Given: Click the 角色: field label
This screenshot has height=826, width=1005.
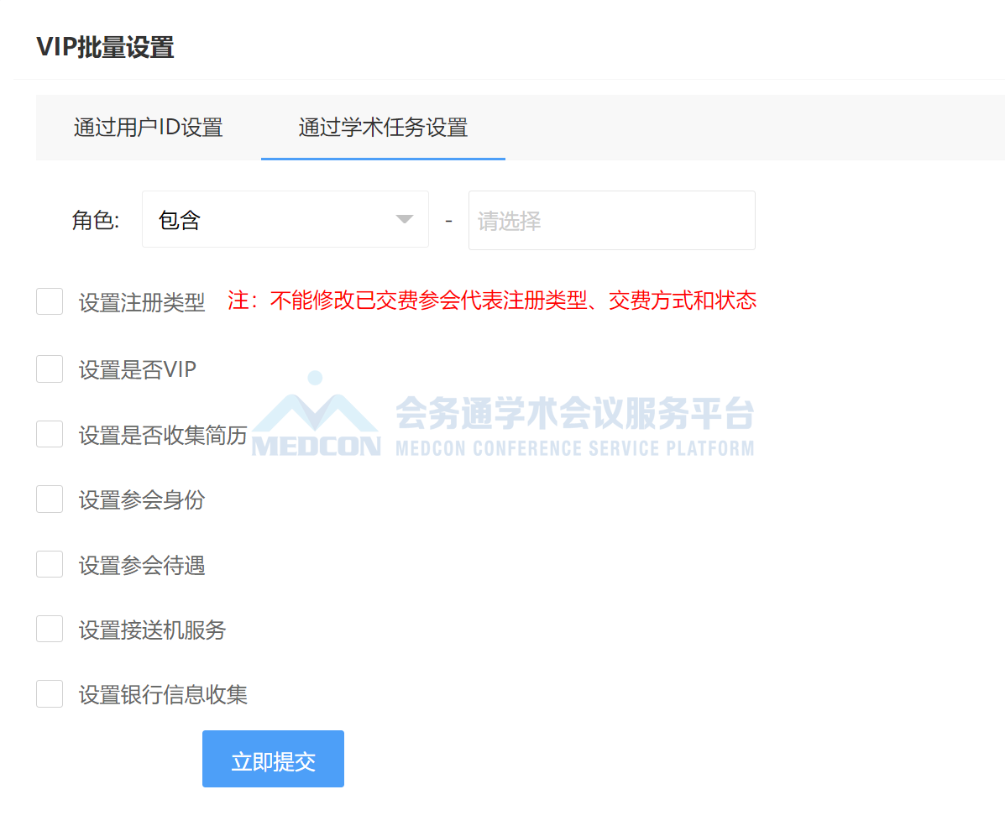Looking at the screenshot, I should [96, 221].
